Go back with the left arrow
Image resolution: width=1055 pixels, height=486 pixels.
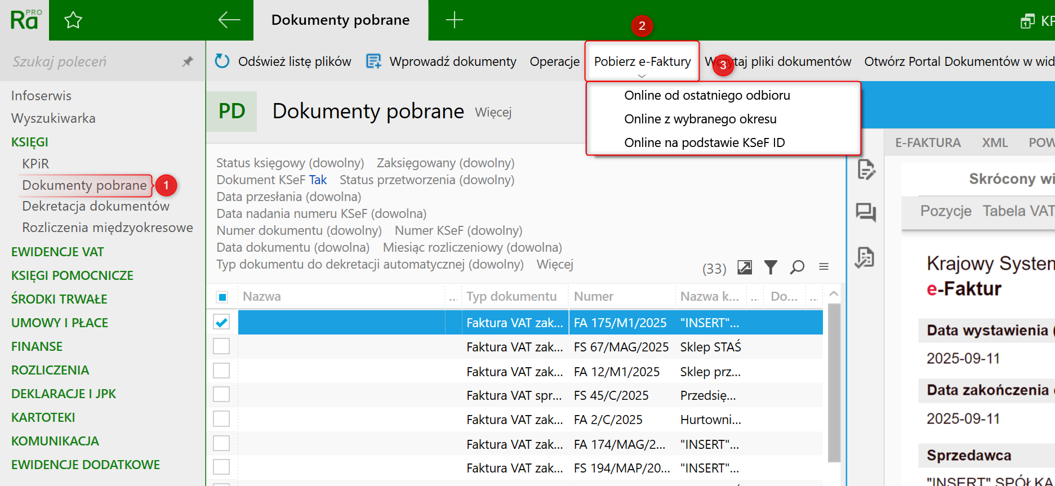(229, 20)
